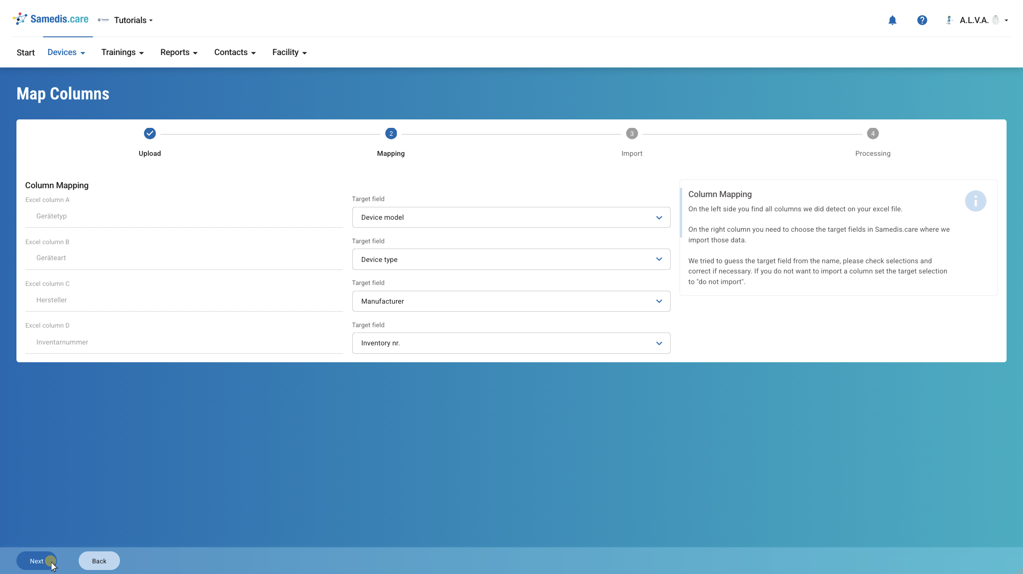Expand the Manufacturer target field dropdown
The height and width of the screenshot is (574, 1023).
tap(511, 301)
